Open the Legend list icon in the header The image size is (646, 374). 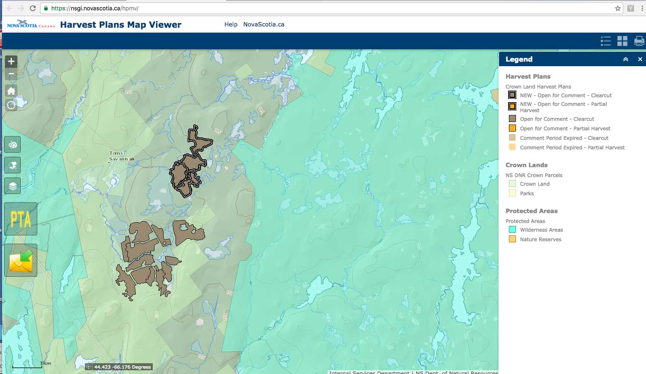point(605,41)
